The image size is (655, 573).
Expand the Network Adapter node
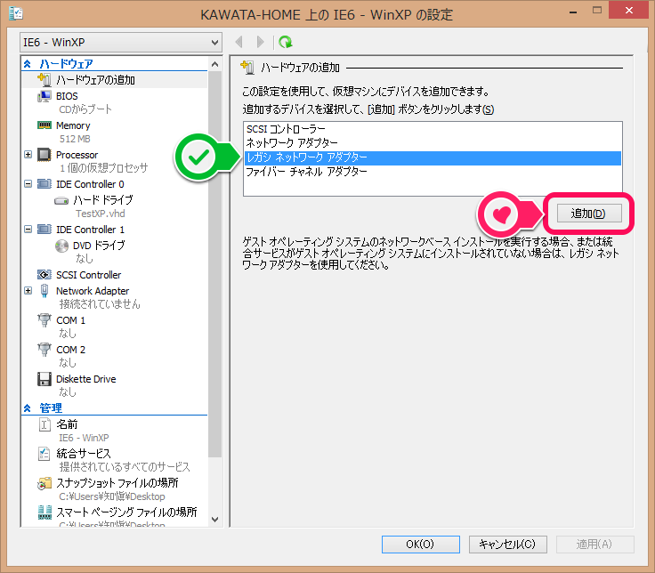tap(28, 291)
